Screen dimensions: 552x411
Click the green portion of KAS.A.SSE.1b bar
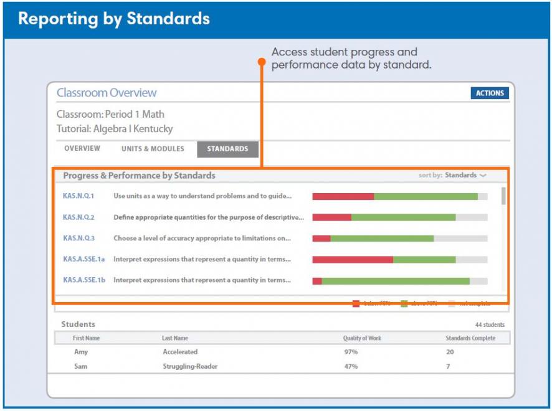click(x=395, y=281)
